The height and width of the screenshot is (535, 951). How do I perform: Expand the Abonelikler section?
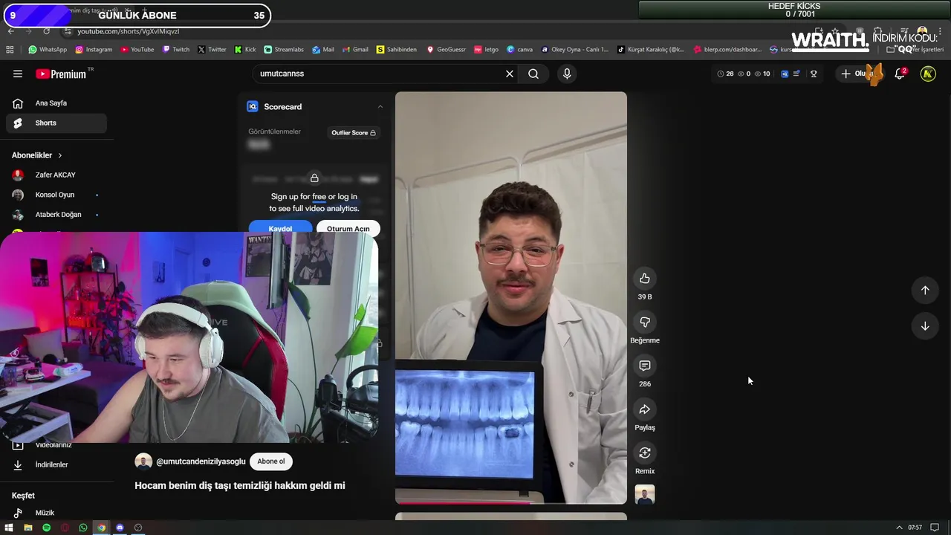[37, 155]
